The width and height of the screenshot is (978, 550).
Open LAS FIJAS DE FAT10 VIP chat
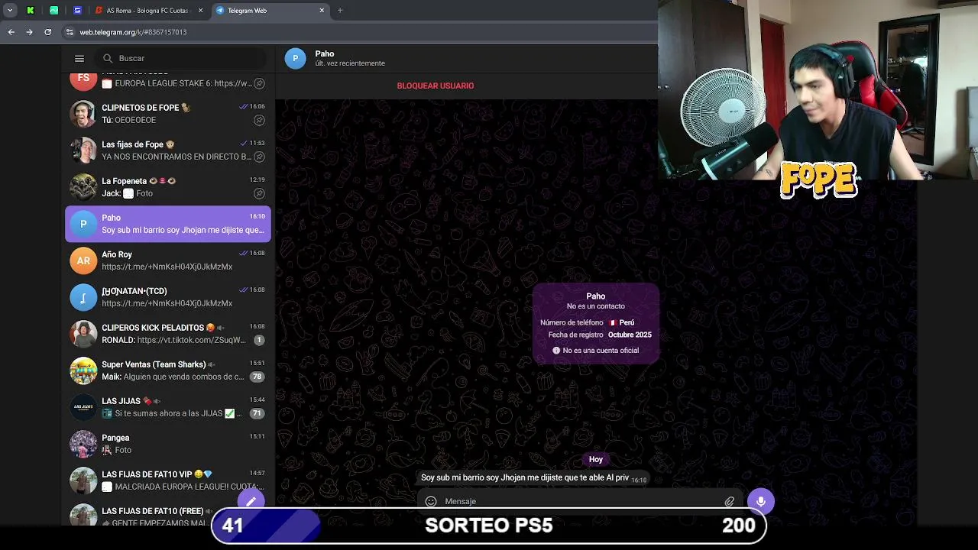point(168,480)
